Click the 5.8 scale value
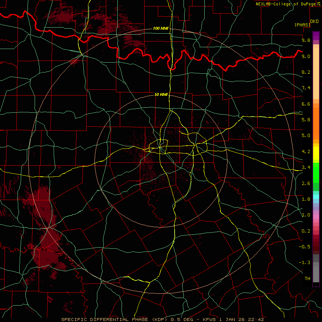Image resolution: width=322 pixels, height=322 pixels. 306,120
